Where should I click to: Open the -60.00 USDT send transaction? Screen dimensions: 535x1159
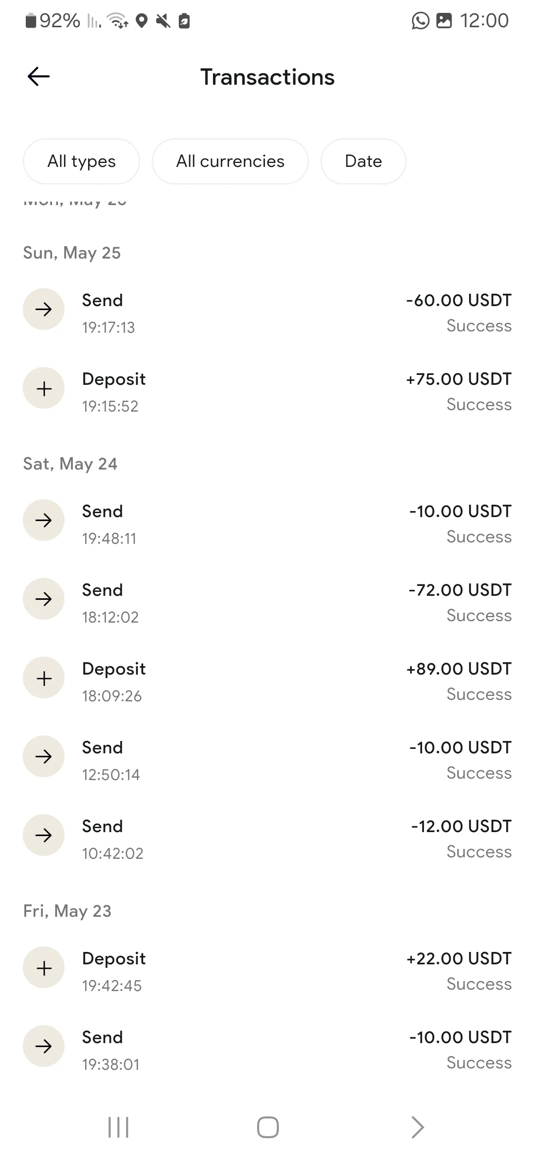tap(458, 301)
